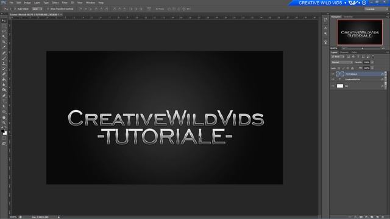Open the Image menu
This screenshot has width=390, height=219.
coord(27,2)
